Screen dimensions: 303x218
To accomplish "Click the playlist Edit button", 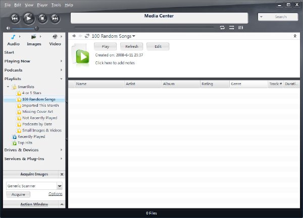I will click(158, 47).
